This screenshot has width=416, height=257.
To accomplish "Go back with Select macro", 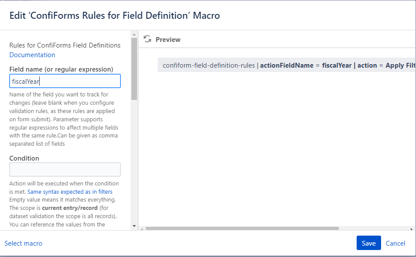I will tap(23, 243).
